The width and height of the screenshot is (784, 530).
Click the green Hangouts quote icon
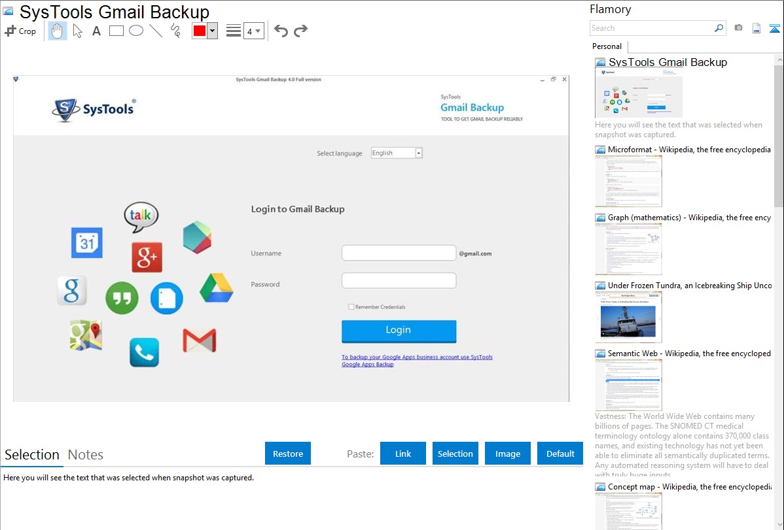pos(122,298)
